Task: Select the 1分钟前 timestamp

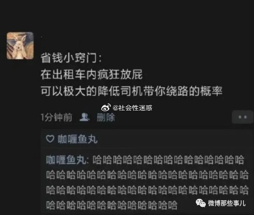Action: (x=57, y=117)
